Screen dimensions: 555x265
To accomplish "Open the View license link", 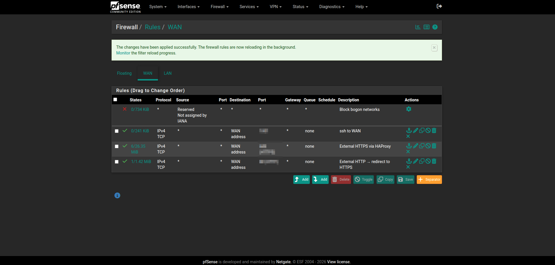I will (x=339, y=262).
